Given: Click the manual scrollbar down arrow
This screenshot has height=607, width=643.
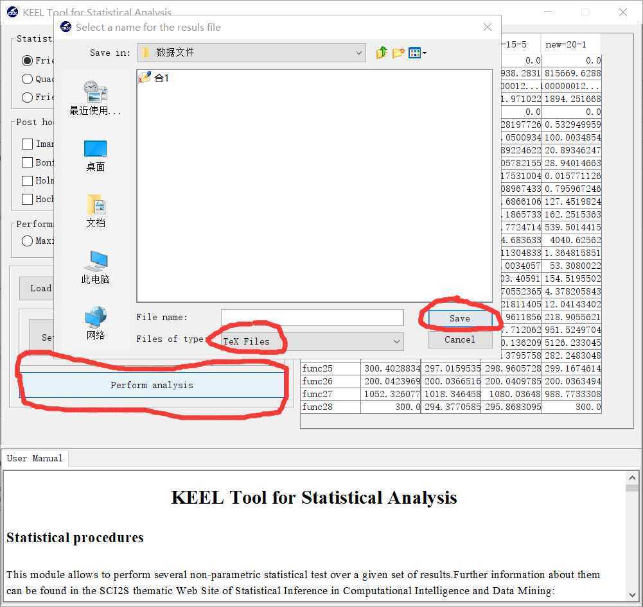Looking at the screenshot, I should (x=632, y=595).
